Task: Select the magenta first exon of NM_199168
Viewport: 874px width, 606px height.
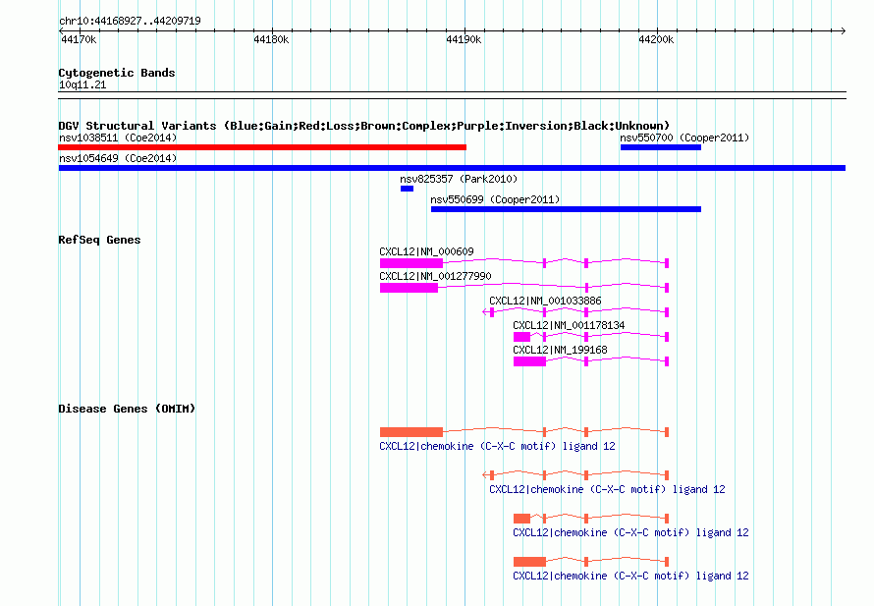Action: tap(529, 361)
